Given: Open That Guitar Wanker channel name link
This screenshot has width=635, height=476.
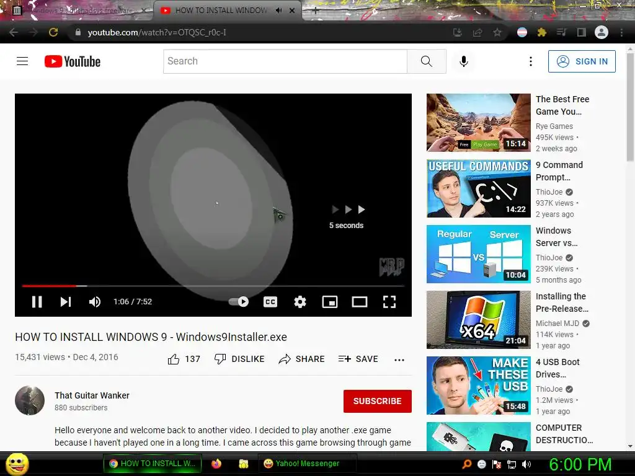Looking at the screenshot, I should pos(92,395).
